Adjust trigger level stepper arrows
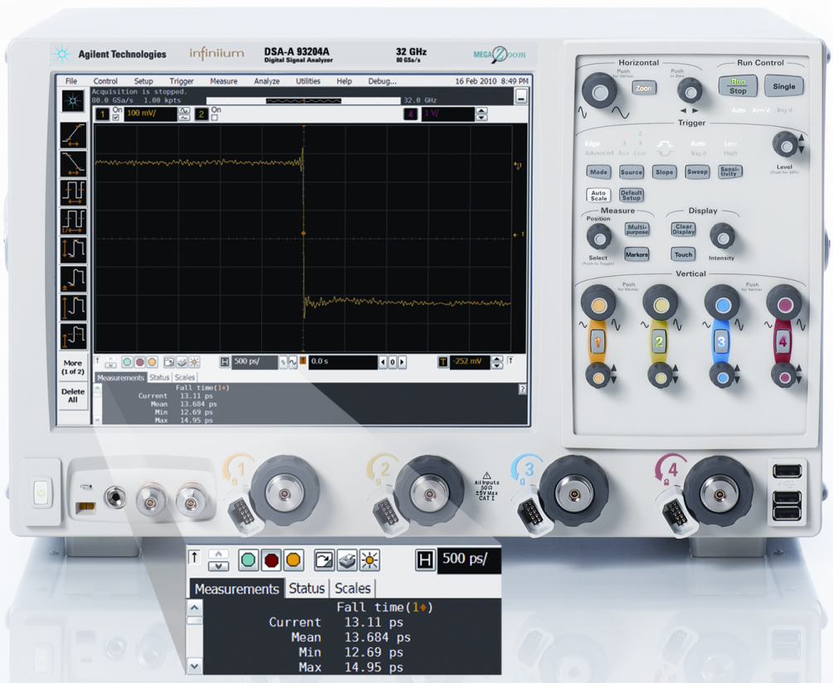 (497, 362)
